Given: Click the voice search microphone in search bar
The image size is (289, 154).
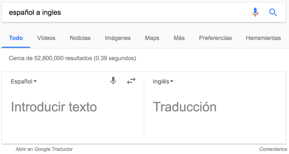Looking at the screenshot, I should pyautogui.click(x=255, y=12).
